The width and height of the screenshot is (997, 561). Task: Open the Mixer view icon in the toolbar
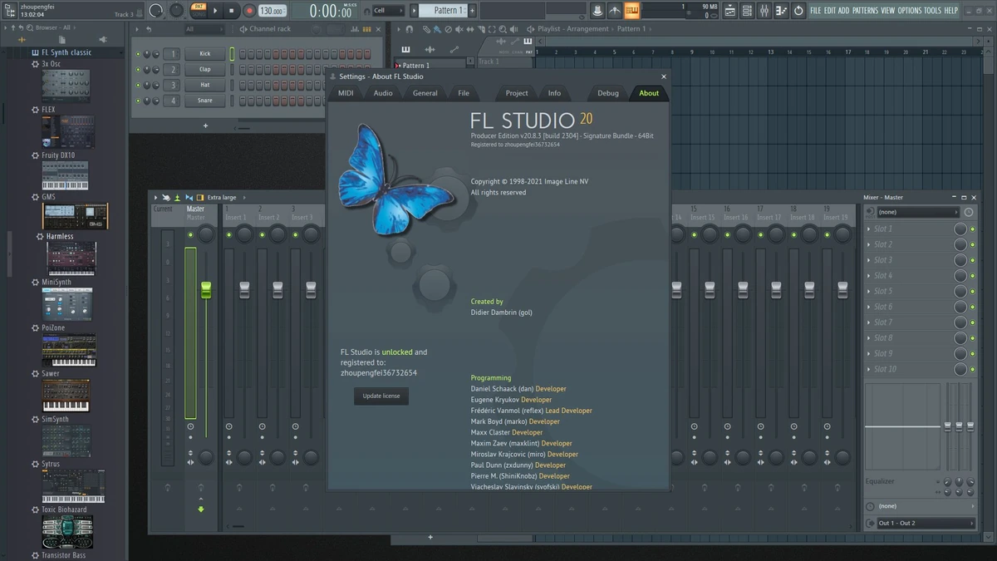pos(764,11)
